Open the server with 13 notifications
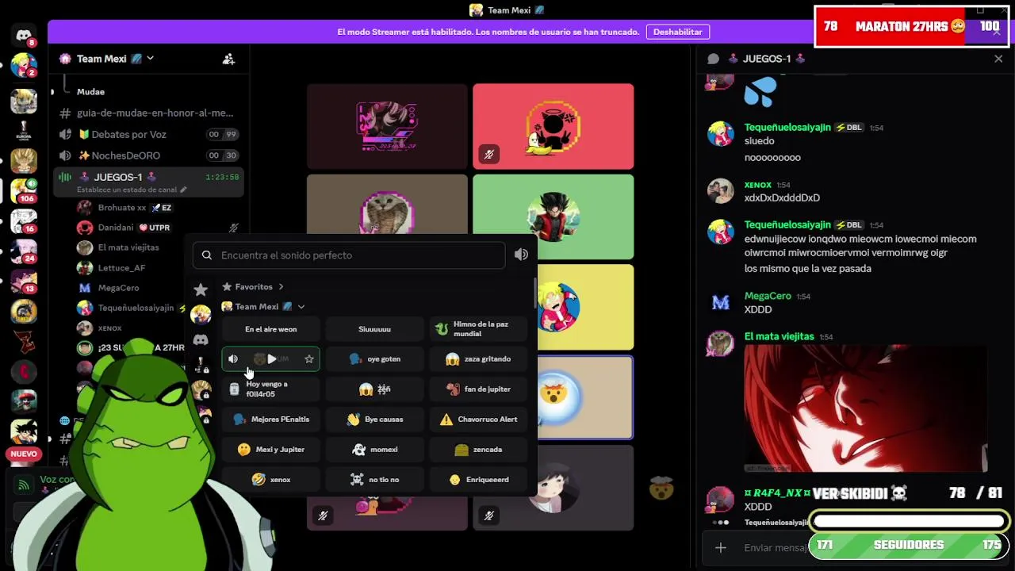 click(x=24, y=282)
